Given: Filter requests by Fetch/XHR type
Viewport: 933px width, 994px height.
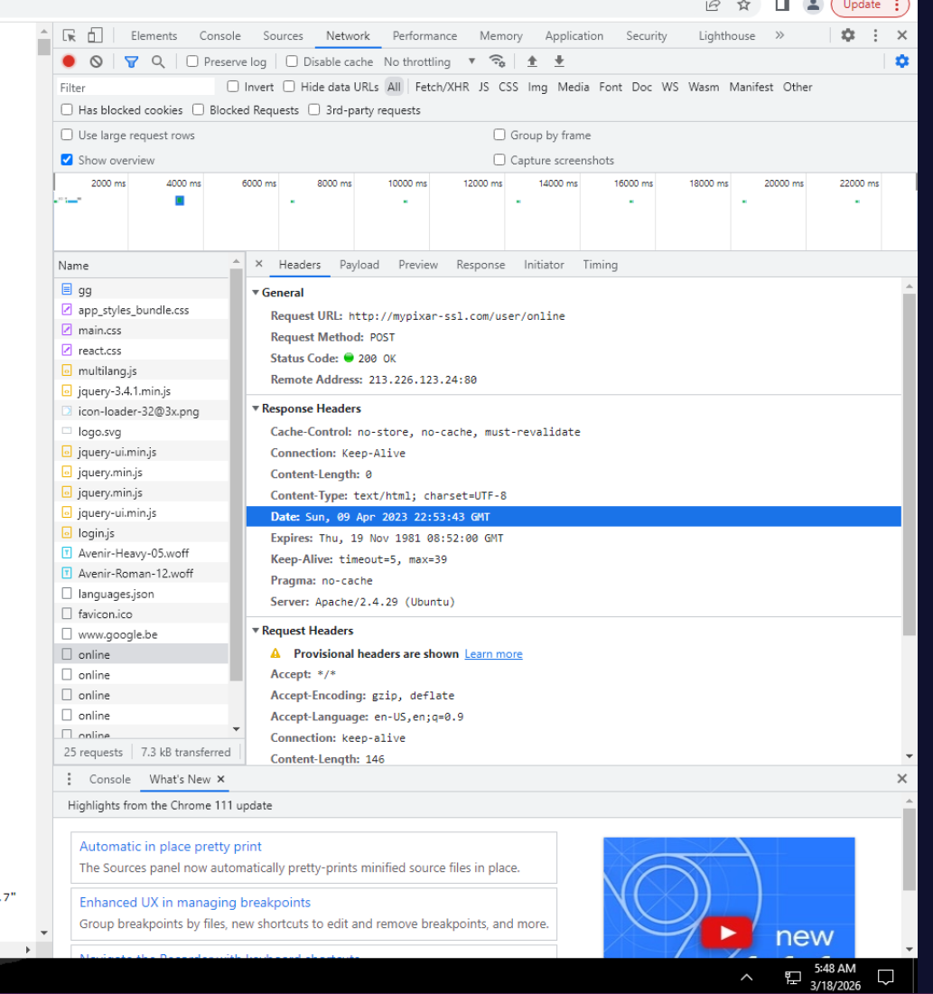Looking at the screenshot, I should [442, 87].
